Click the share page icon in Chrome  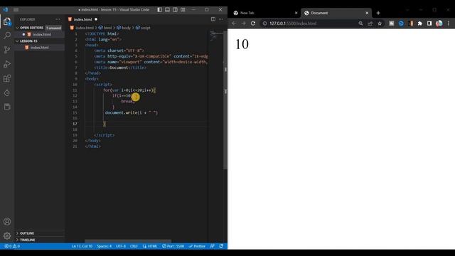[x=370, y=23]
